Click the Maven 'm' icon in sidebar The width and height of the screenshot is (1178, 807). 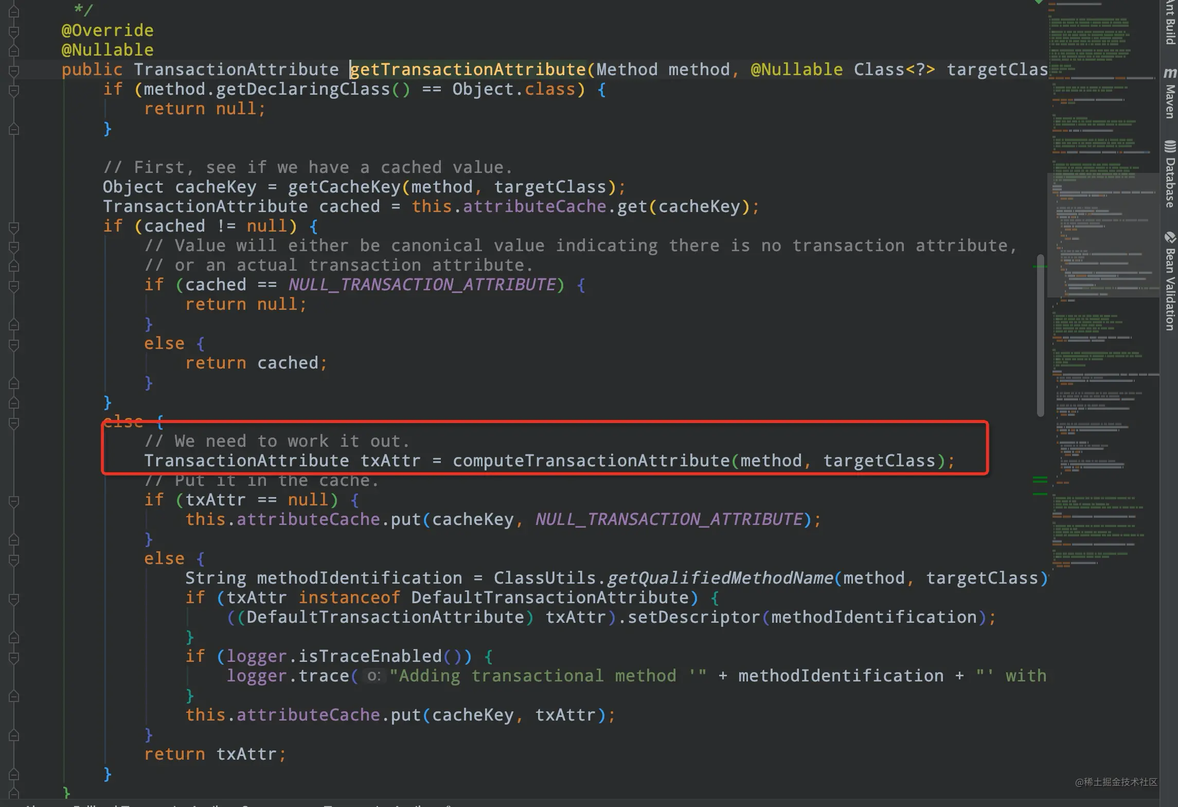[x=1169, y=73]
